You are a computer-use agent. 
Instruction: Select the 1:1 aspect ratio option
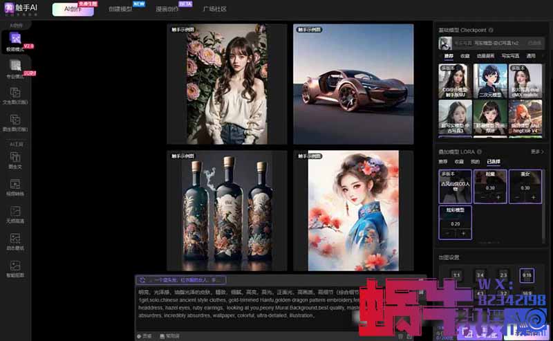[x=456, y=275]
